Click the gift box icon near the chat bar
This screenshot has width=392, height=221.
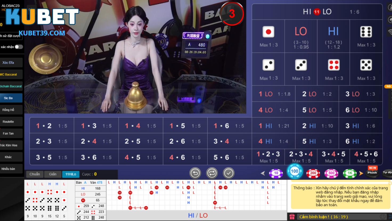tap(292, 216)
